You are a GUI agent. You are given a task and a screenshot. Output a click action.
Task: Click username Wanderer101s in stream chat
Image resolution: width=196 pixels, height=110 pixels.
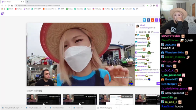pyautogui.click(x=174, y=53)
